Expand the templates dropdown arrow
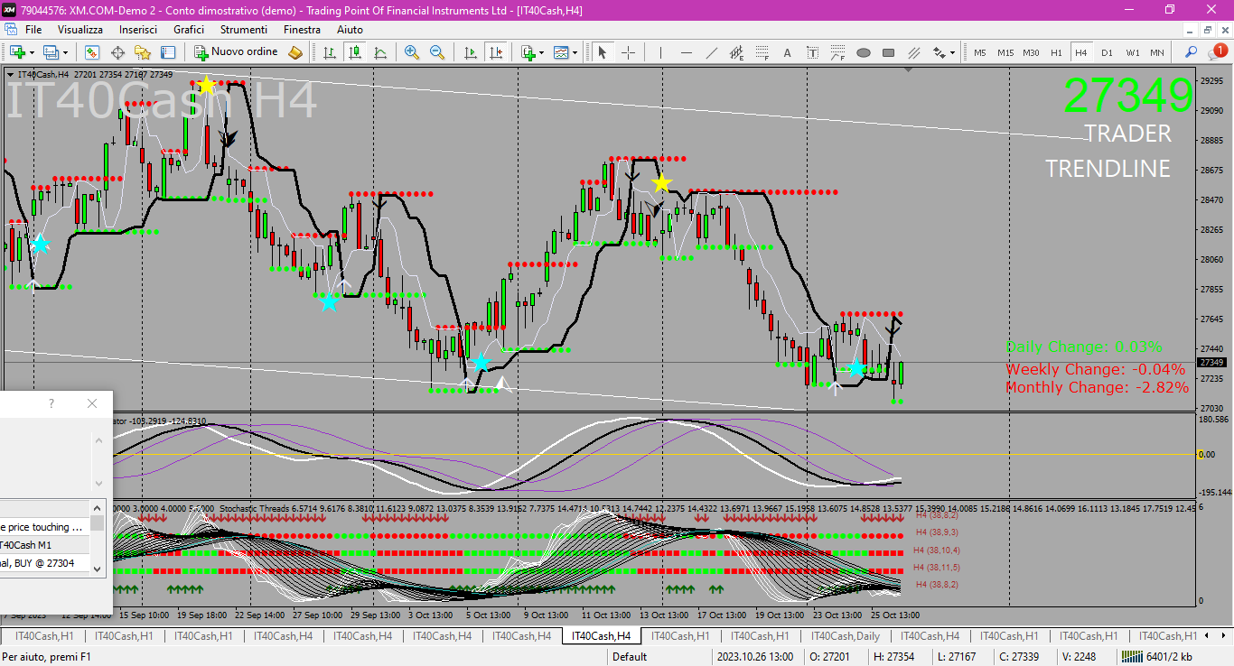 (575, 52)
